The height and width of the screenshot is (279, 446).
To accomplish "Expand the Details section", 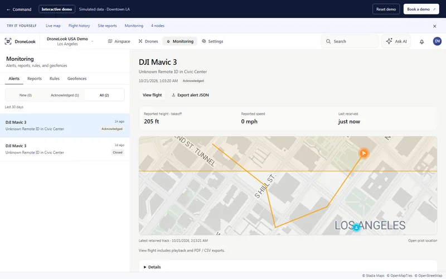I will (x=152, y=267).
